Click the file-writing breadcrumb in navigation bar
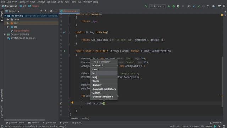227x128 pixels. 10,6
